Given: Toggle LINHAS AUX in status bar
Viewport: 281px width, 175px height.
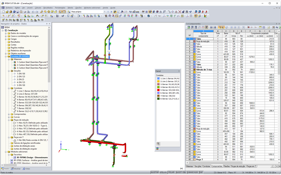Looking at the screenshot, I should 192,173.
